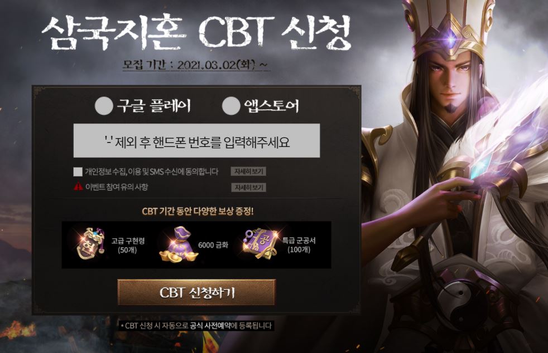548x353 pixels.
Task: Click the 이벤트 참여 유의 사항 text
Action: point(117,187)
